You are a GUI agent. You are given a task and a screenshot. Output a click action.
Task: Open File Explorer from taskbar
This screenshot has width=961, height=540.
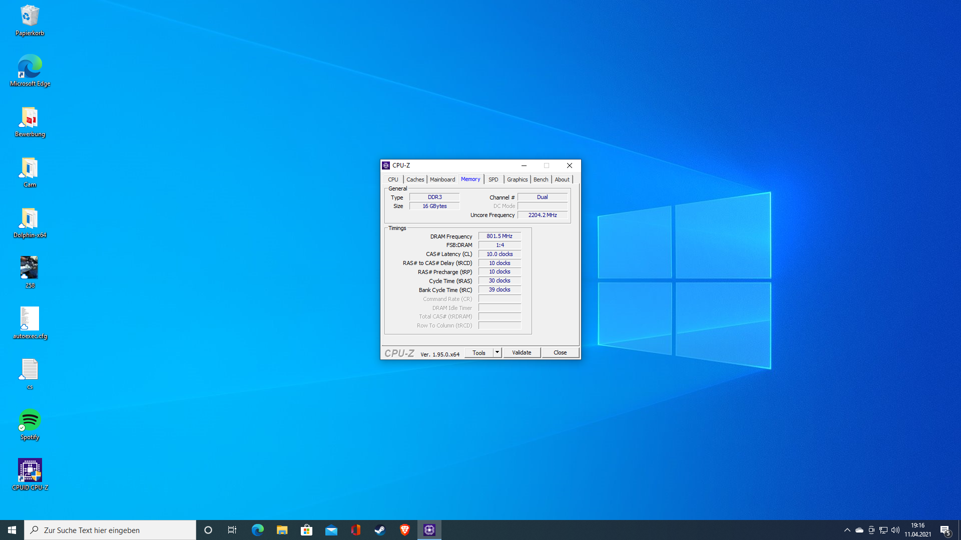click(282, 530)
